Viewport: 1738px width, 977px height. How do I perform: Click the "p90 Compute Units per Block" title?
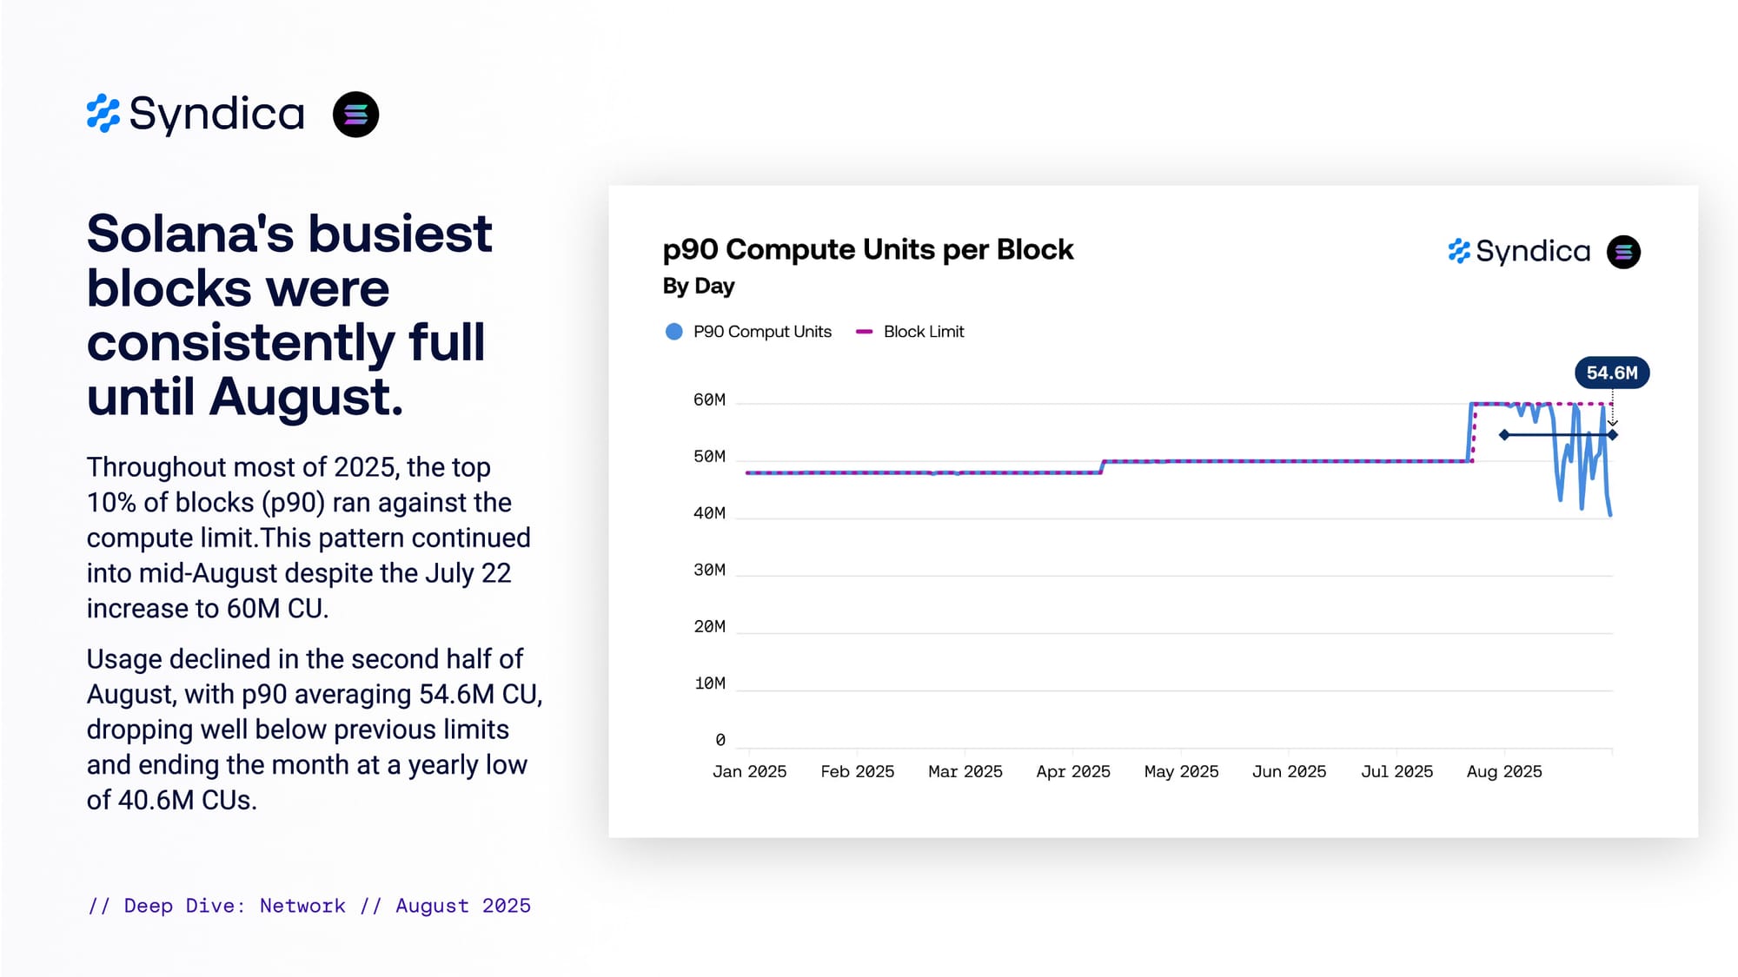click(868, 250)
